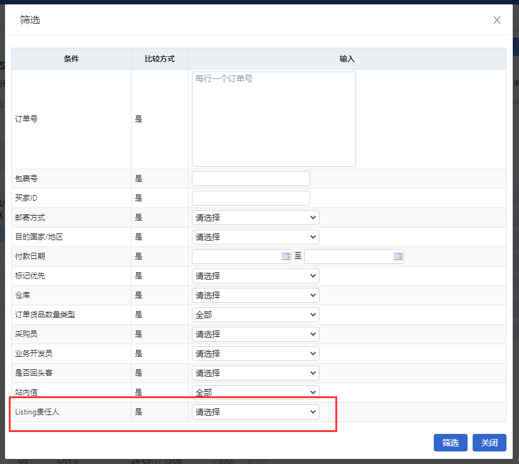The height and width of the screenshot is (464, 519).
Task: Focus the 订单号 multi-line text area
Action: [x=273, y=119]
